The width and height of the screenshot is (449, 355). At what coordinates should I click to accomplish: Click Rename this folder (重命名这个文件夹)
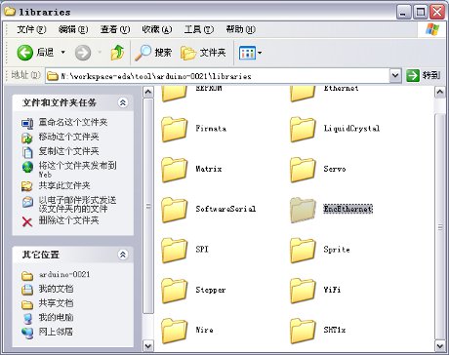tap(73, 122)
